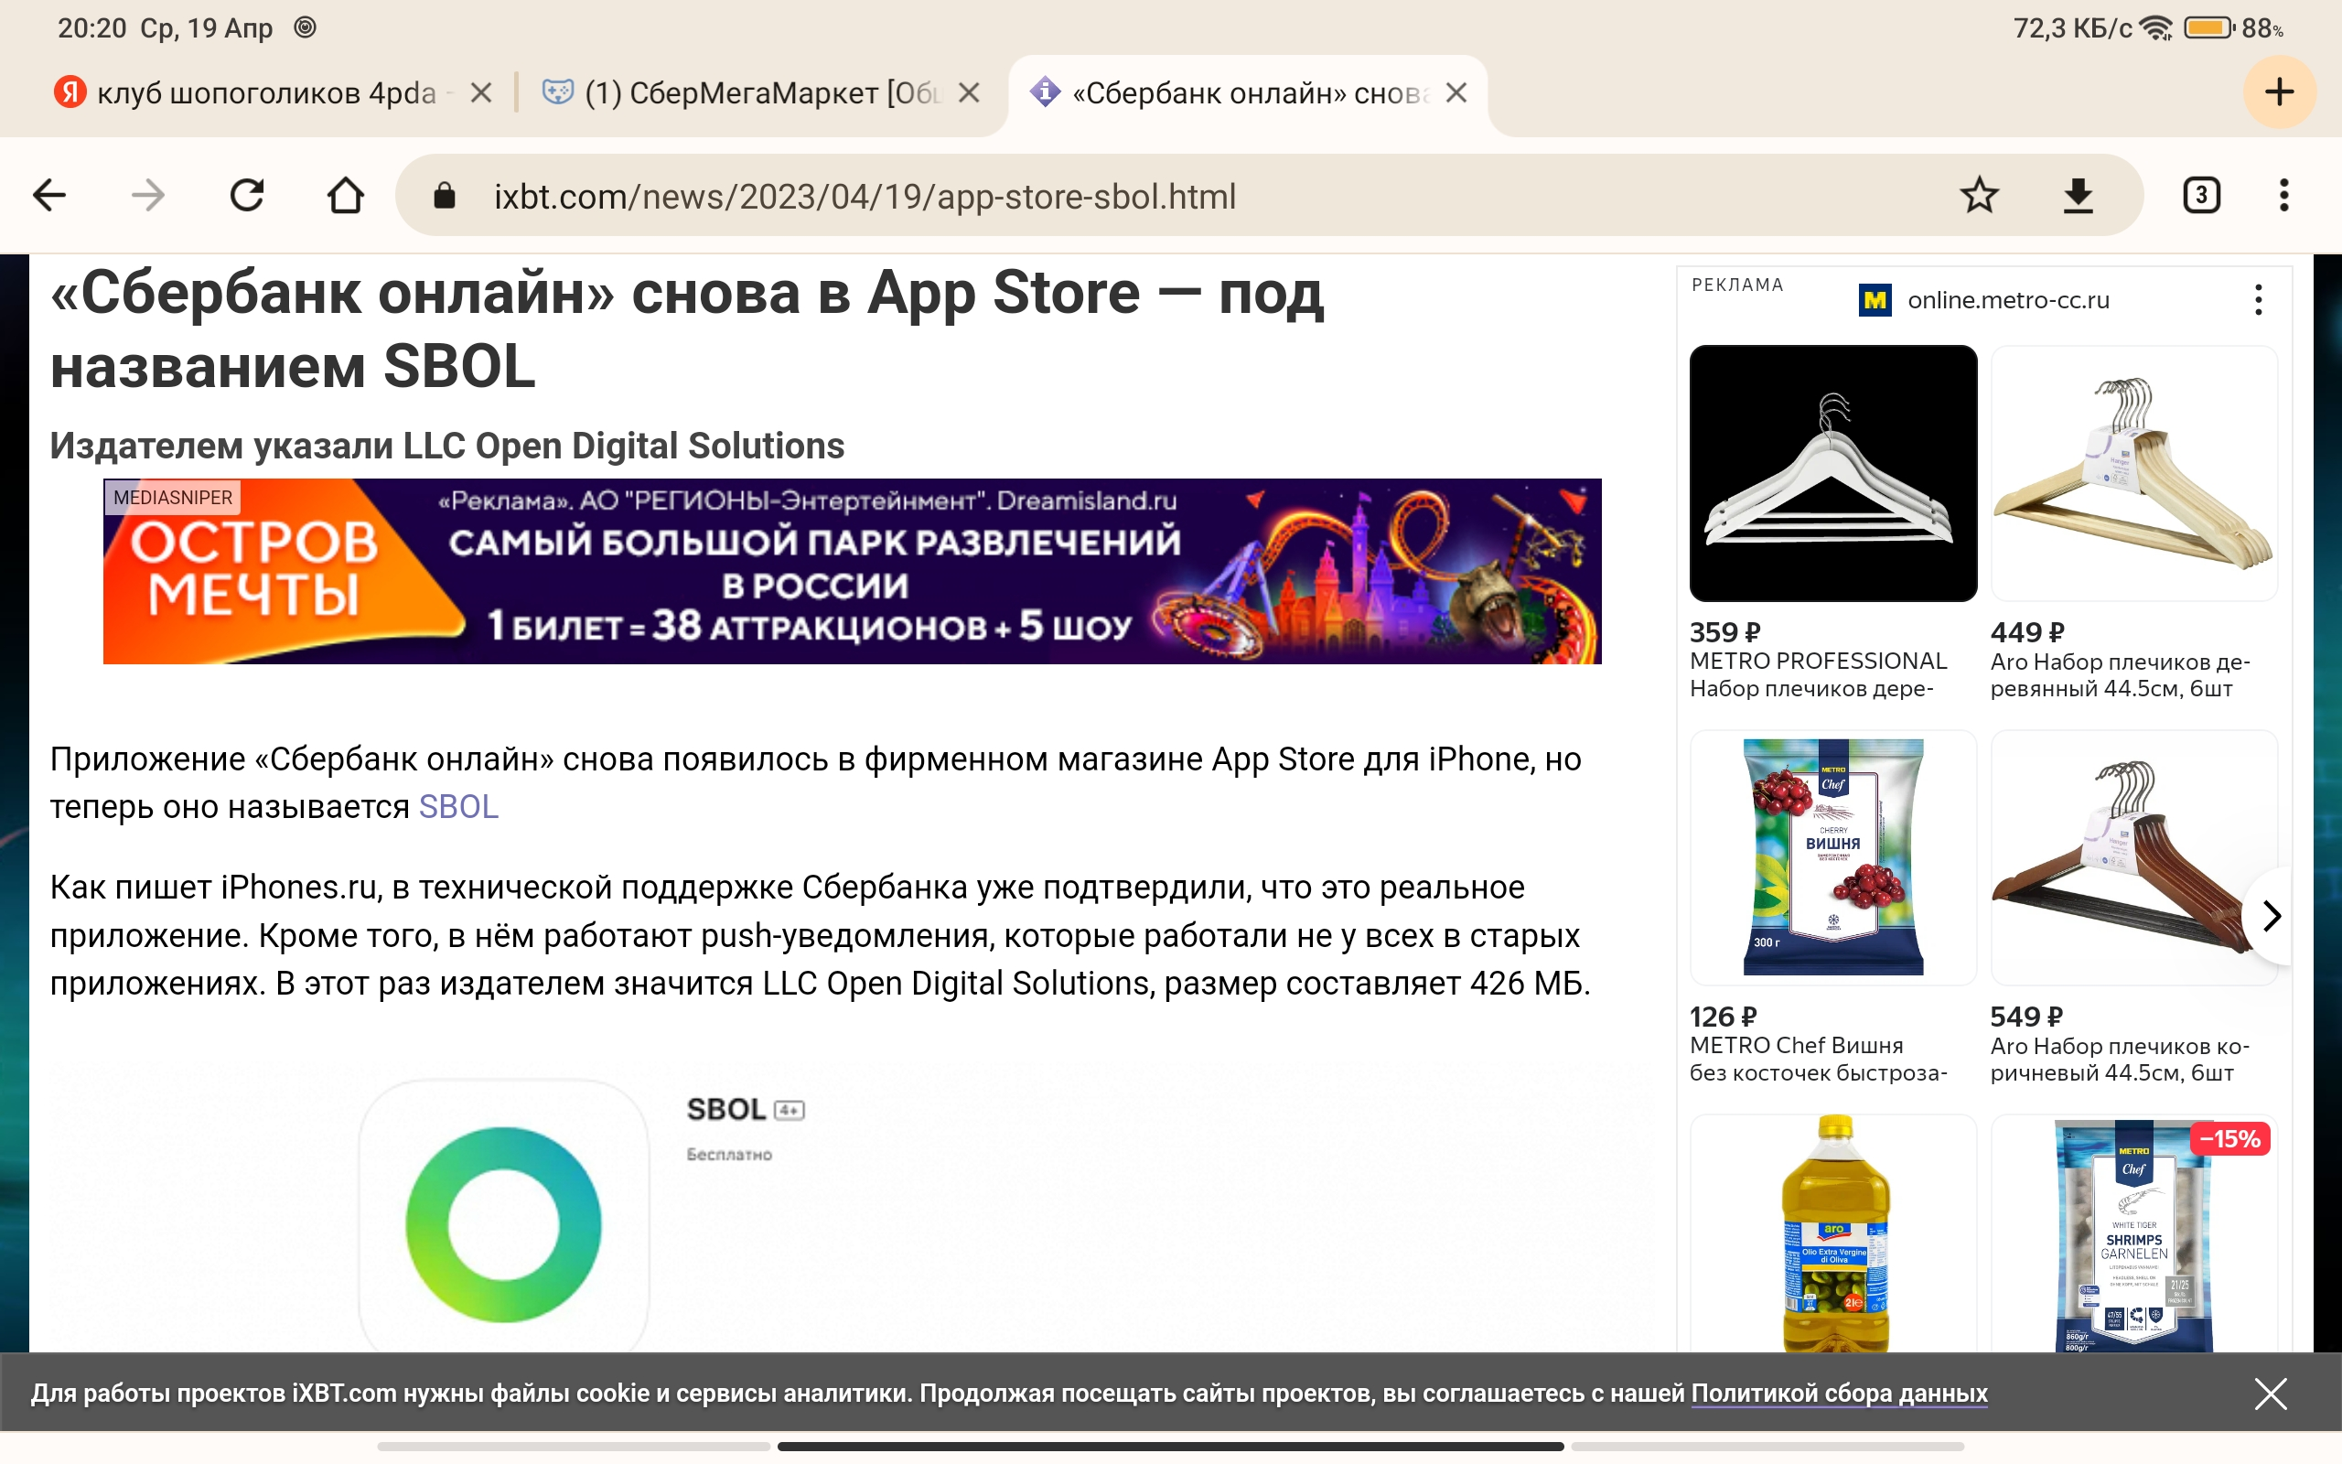Click the 549 ₽ price
The height and width of the screenshot is (1464, 2342).
2026,1017
